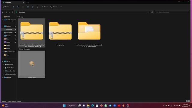This screenshot has height=108, width=192.
Task: Open the Video folder in sidebar
Action: click(x=8, y=55)
